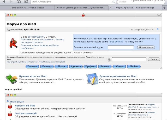Go forward with Safari's forward arrow

tap(11, 2)
